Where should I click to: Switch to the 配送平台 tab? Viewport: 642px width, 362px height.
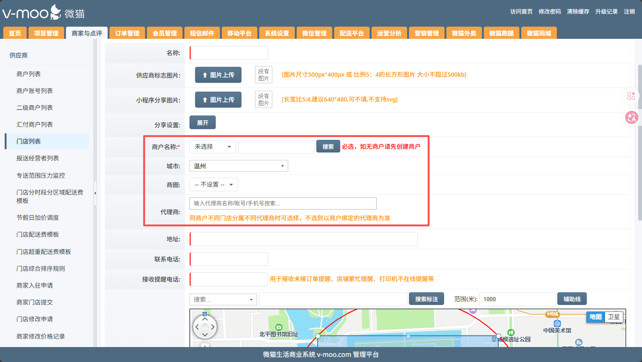coord(351,33)
